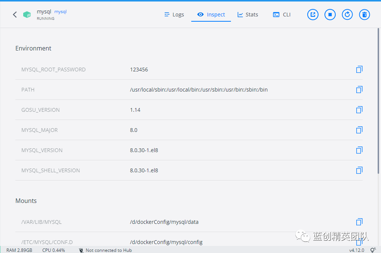Image resolution: width=381 pixels, height=253 pixels.
Task: Click the v4.12.0 version label
Action: (x=357, y=250)
